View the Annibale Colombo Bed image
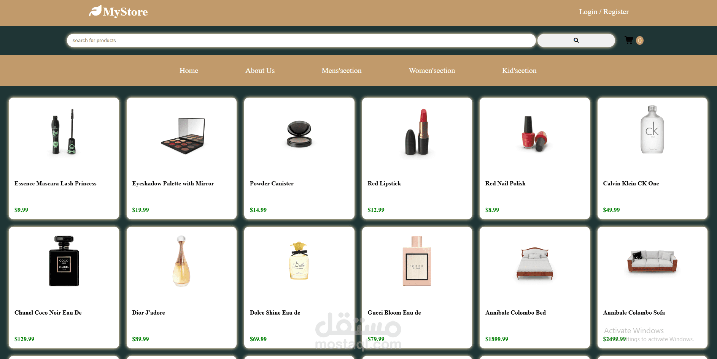717x359 pixels. 534,263
